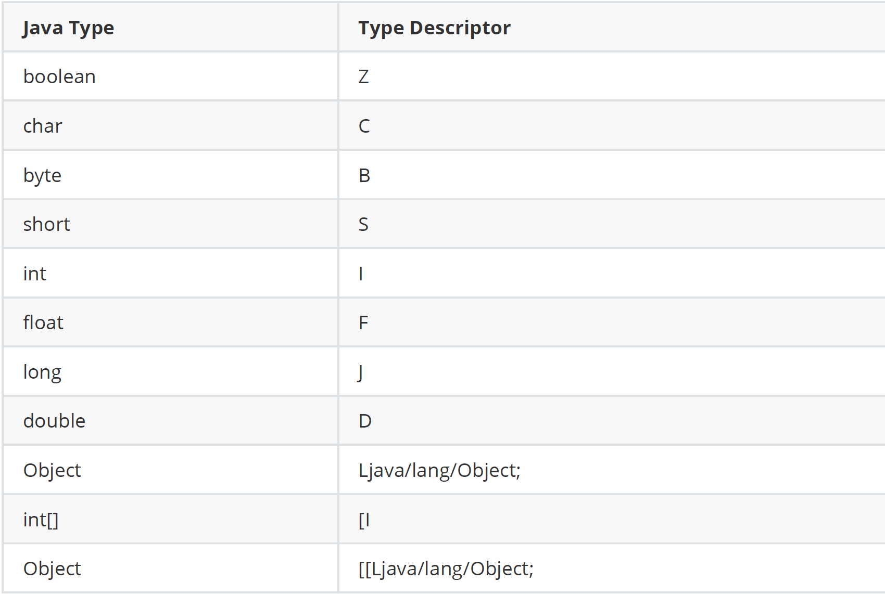Select the 'byte' type cell
The image size is (885, 594).
pos(42,175)
